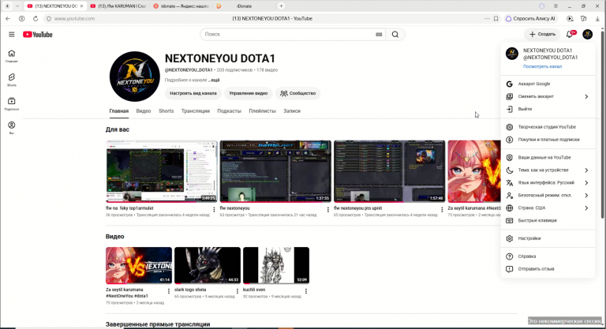Open Творческая студия YouTube
606x329 pixels.
[548, 127]
